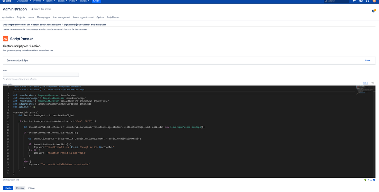
Task: Open the Manage apps tab
Action: (44, 17)
